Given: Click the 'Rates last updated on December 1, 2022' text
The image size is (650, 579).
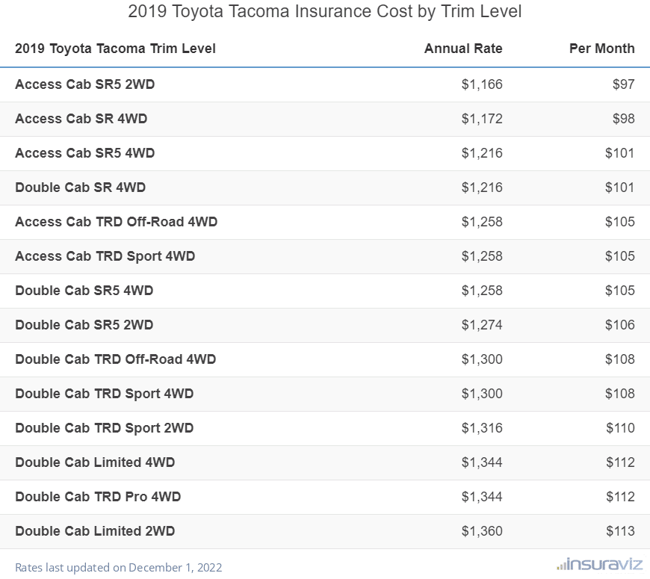Looking at the screenshot, I should [118, 568].
